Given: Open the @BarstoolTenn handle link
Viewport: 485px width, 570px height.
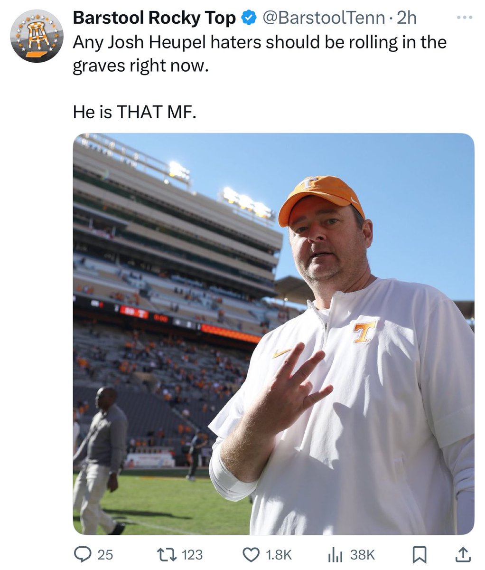Looking at the screenshot, I should pos(324,18).
